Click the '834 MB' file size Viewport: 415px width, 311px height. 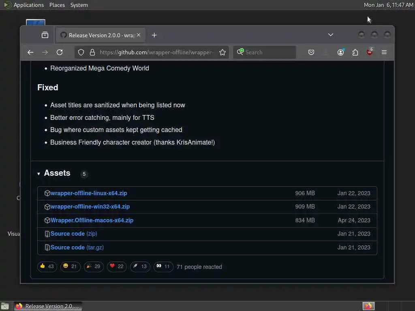[305, 220]
